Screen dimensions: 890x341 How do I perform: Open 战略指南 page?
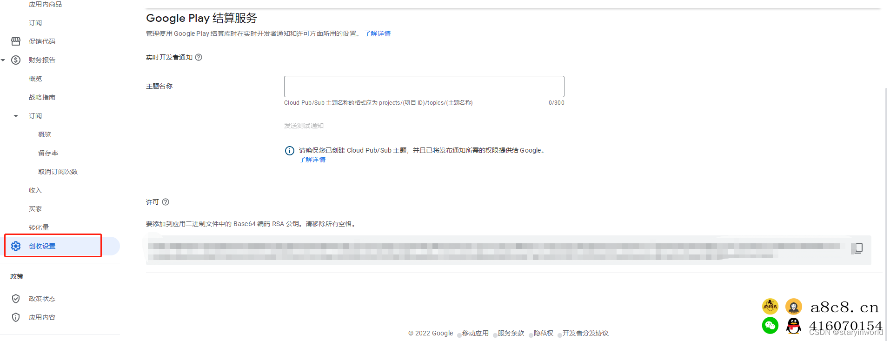pos(42,97)
